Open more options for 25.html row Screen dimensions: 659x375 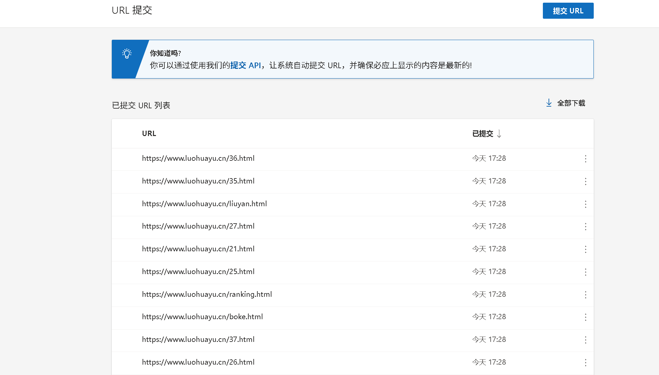[585, 272]
